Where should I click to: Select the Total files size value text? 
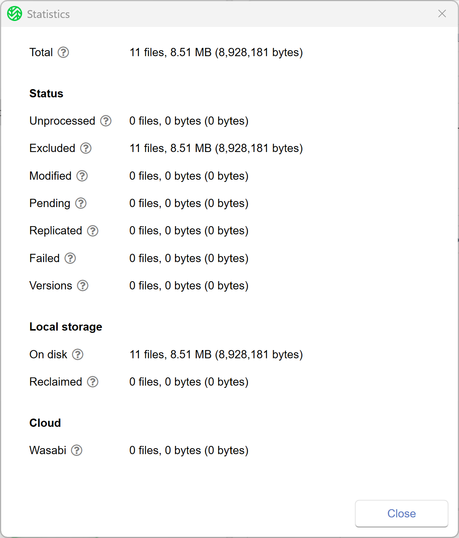coord(216,52)
